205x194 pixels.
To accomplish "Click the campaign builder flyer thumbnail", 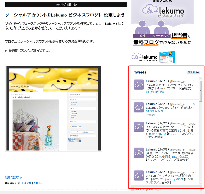I will coord(167,57).
